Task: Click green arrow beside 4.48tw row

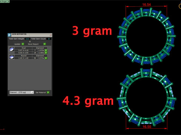Action: coord(46,53)
